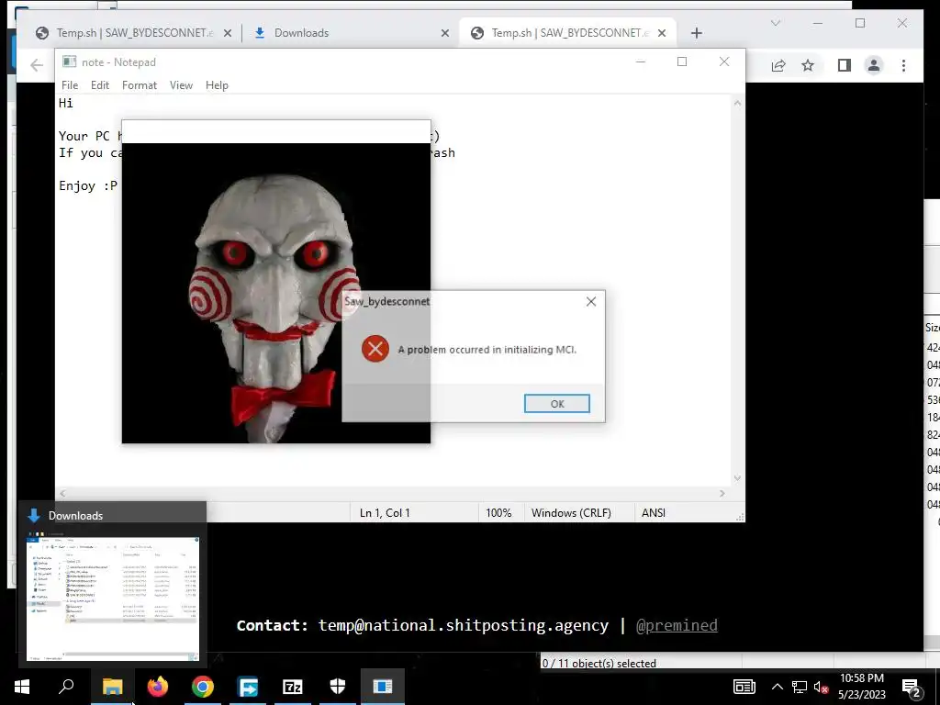Click the @premined contact link
940x705 pixels.
(x=677, y=625)
